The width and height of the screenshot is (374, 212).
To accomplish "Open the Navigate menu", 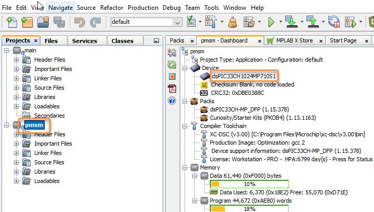I will (x=60, y=8).
